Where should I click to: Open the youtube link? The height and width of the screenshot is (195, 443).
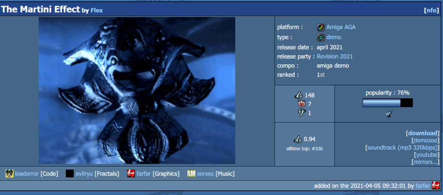(426, 155)
